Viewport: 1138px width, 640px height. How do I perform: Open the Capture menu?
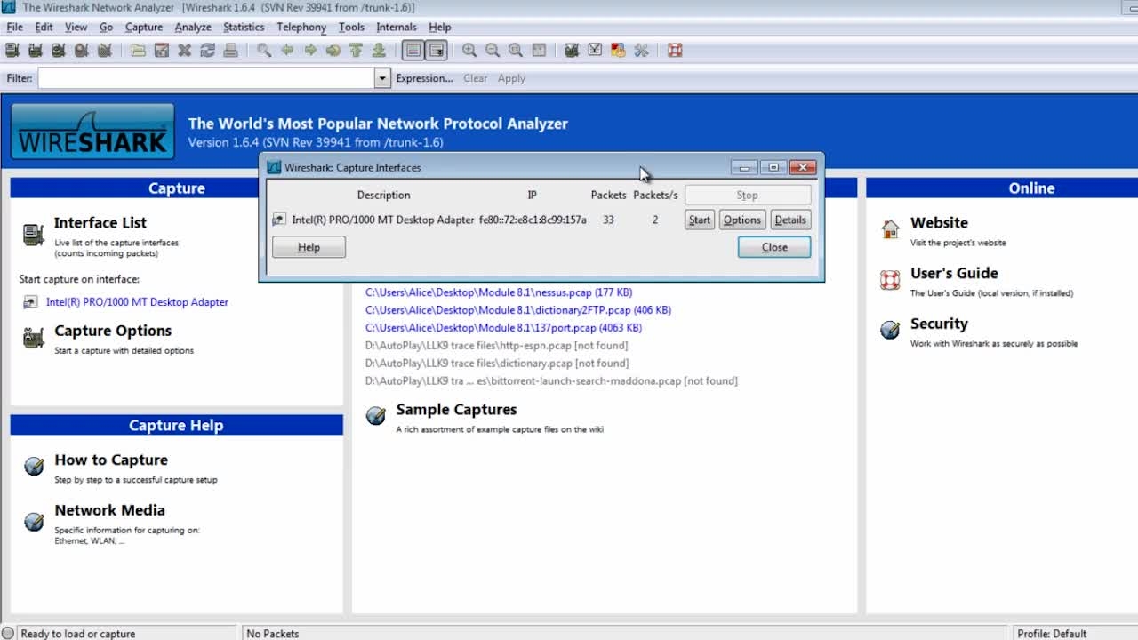pyautogui.click(x=144, y=27)
